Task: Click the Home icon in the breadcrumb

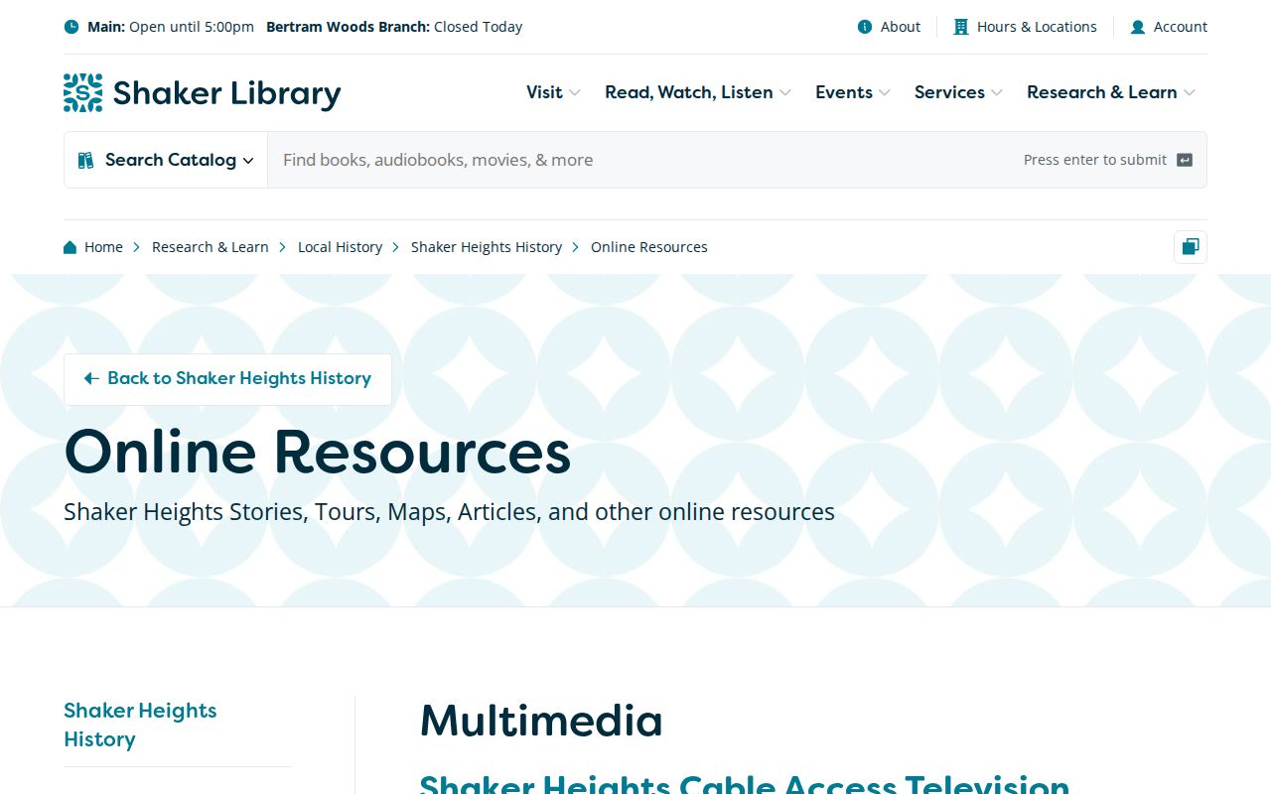Action: (x=71, y=247)
